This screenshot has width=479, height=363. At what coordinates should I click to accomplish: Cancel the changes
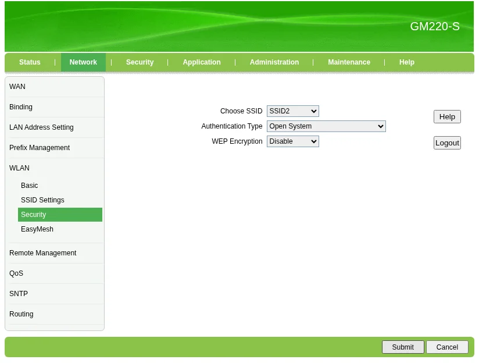tap(447, 347)
